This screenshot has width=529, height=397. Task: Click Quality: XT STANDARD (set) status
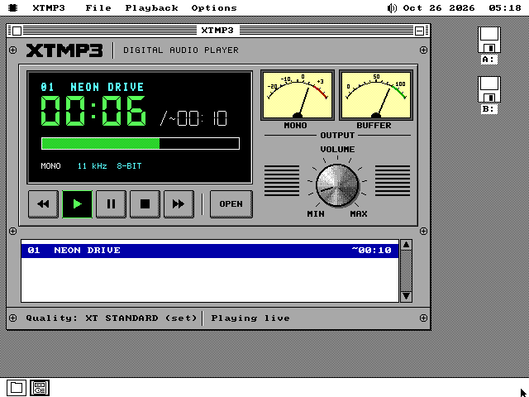coord(112,318)
